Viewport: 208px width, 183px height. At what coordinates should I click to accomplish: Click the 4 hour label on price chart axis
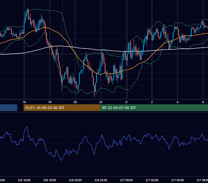point(177,102)
